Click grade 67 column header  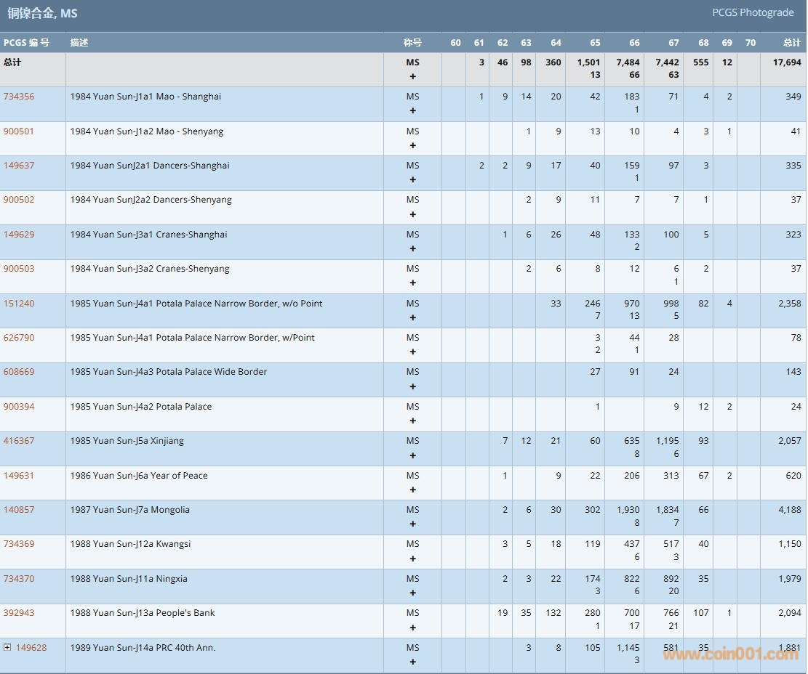click(x=673, y=43)
